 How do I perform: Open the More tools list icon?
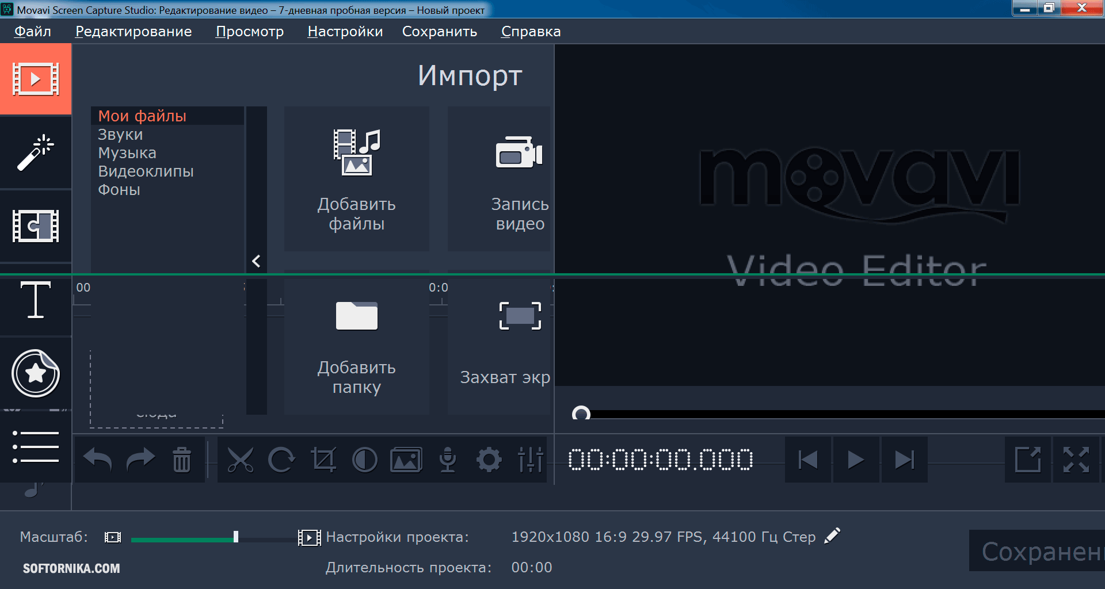(36, 447)
